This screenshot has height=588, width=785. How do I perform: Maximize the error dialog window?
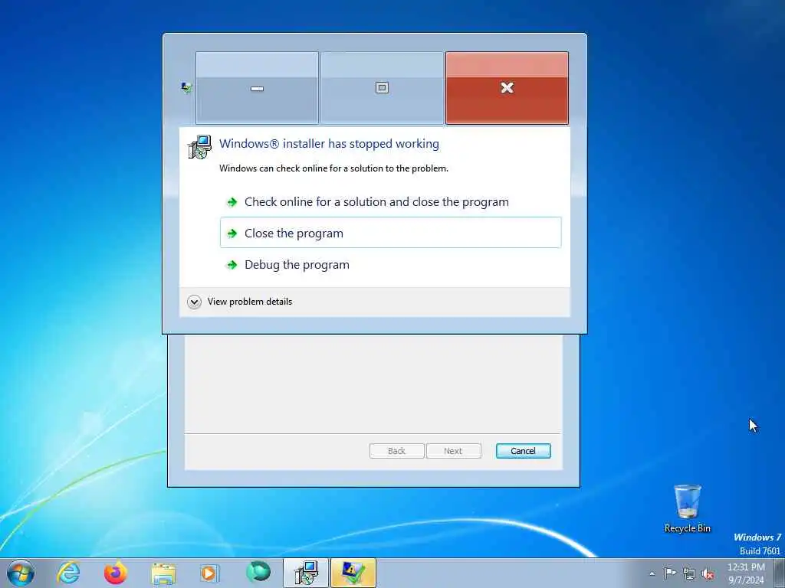(x=382, y=88)
